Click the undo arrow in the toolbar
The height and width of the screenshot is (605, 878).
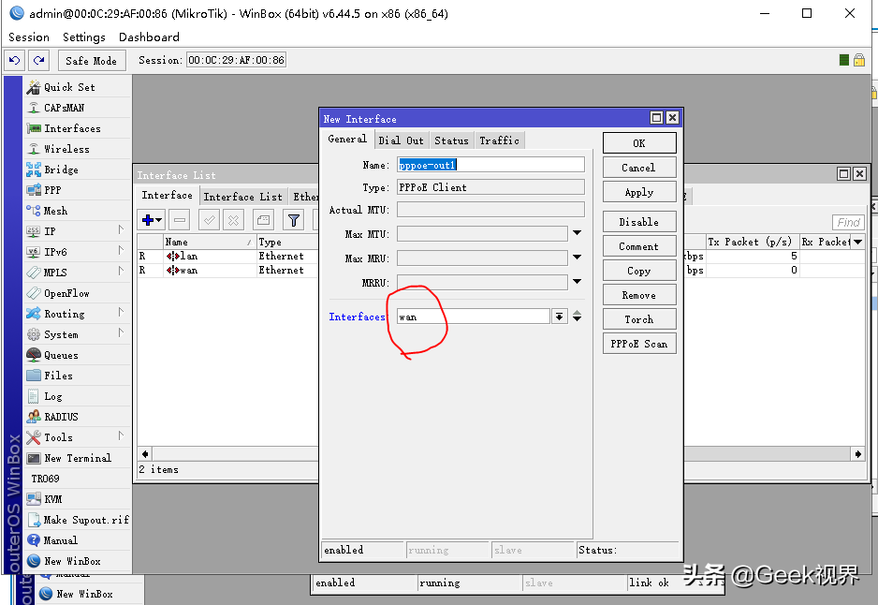coord(15,61)
